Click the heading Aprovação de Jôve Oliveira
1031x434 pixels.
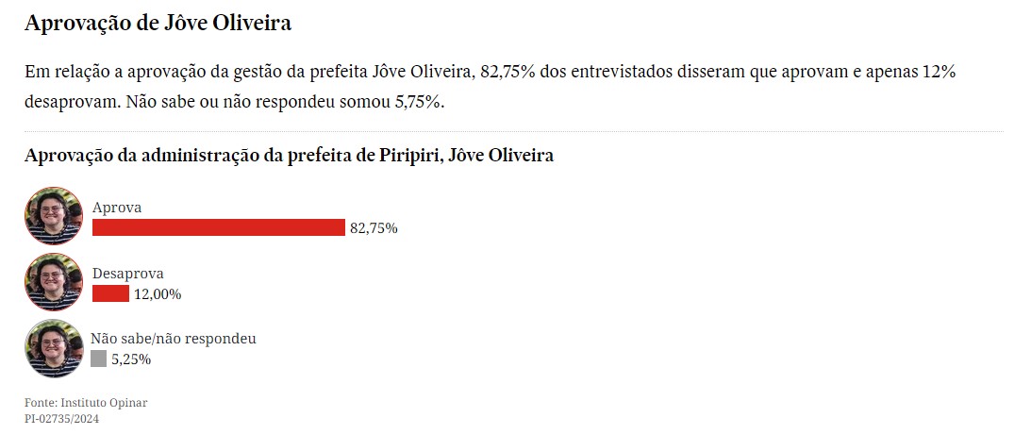[x=158, y=24]
